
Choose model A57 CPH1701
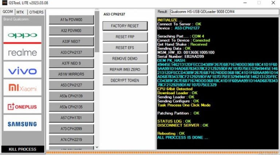click(71, 118)
